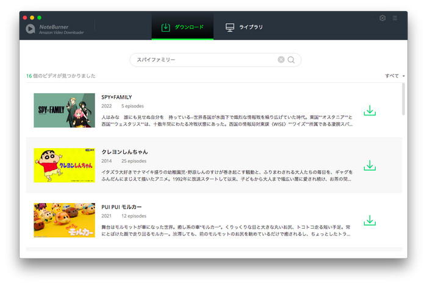Select the クレヨンしんちゃん title text

(x=124, y=152)
